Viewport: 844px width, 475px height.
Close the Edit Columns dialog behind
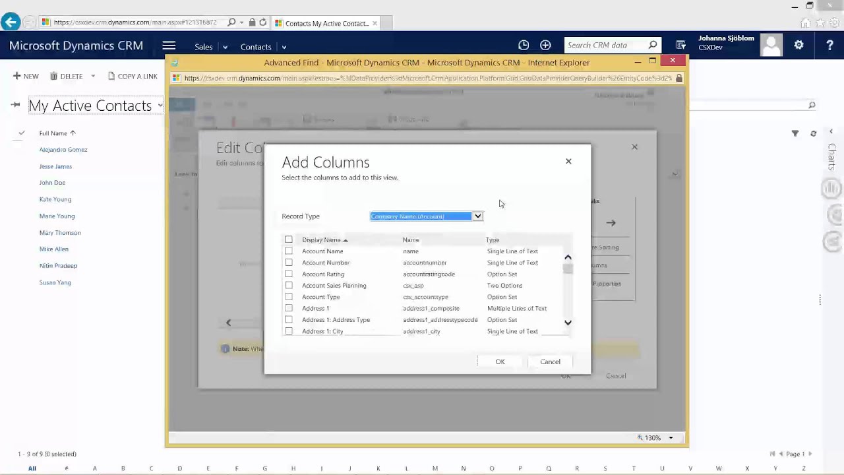[x=634, y=146]
